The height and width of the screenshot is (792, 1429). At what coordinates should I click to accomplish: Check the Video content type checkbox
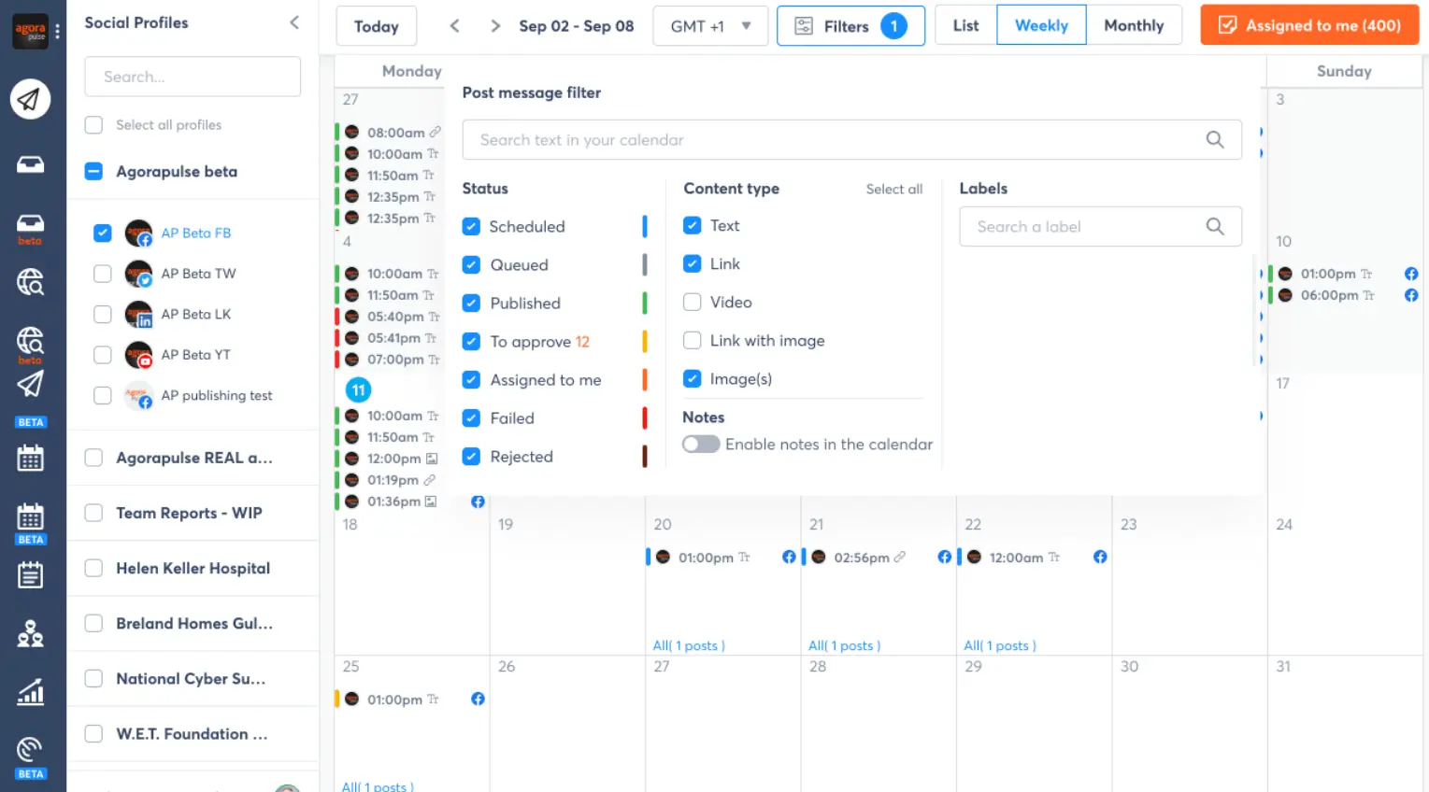pos(692,303)
